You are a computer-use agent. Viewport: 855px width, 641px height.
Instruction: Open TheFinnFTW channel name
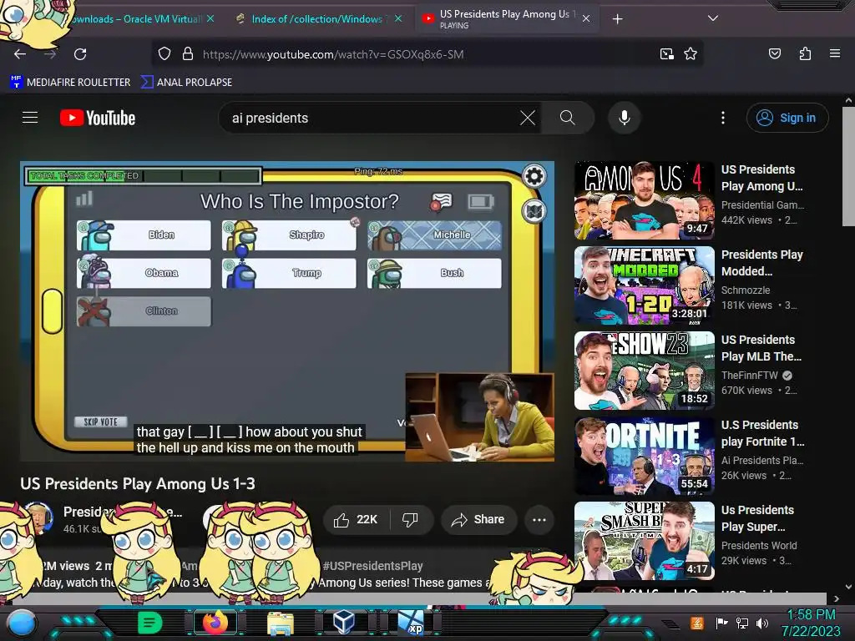click(750, 375)
